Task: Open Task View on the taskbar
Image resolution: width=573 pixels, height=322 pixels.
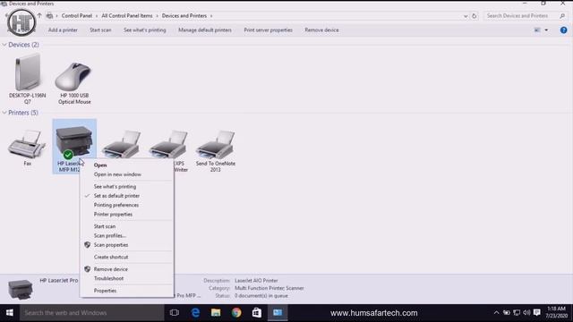Action: pos(175,313)
